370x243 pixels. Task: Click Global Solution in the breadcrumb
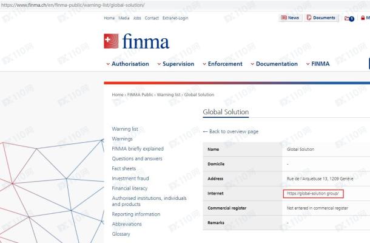click(199, 95)
